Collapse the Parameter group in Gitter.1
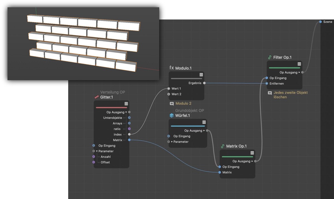Viewport: 334px width, 199px height. (97, 151)
